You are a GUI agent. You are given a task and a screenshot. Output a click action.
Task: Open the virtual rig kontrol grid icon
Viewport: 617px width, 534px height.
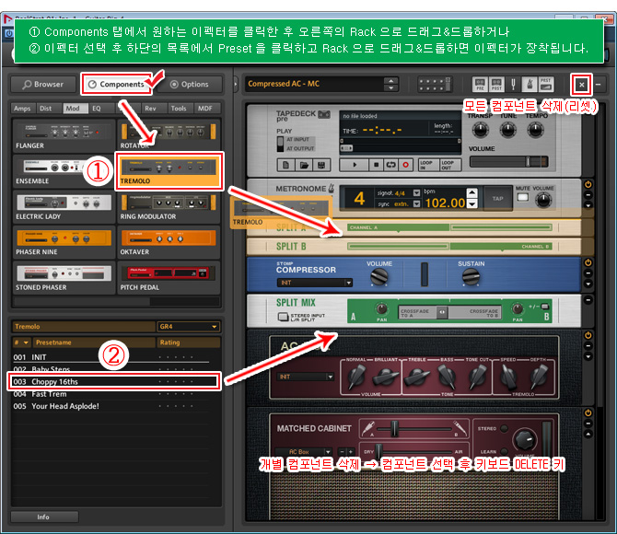click(x=435, y=84)
